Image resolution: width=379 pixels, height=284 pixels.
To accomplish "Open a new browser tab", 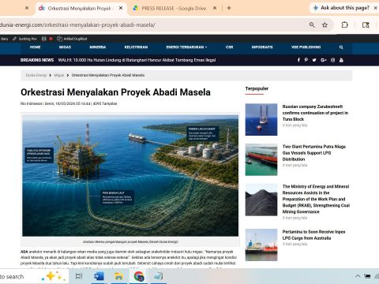I will 229,8.
